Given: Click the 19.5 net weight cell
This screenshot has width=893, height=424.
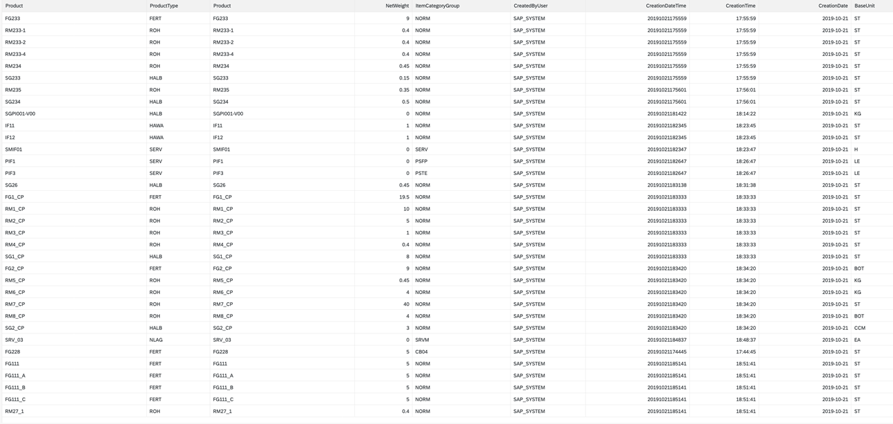Looking at the screenshot, I should pyautogui.click(x=403, y=197).
